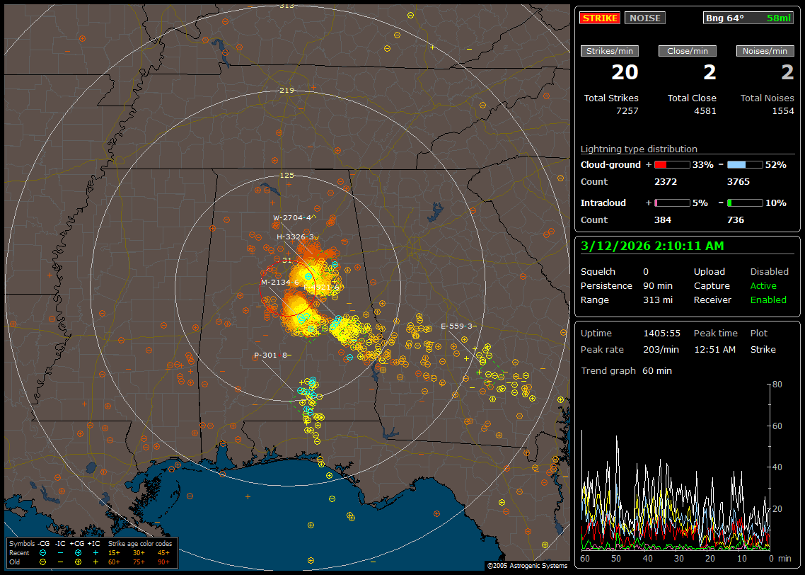Select the Close/min rate label
805x575 pixels.
click(688, 51)
